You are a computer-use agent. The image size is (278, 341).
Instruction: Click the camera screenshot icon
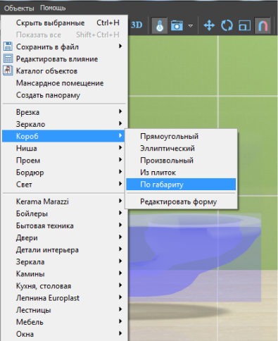pos(177,25)
